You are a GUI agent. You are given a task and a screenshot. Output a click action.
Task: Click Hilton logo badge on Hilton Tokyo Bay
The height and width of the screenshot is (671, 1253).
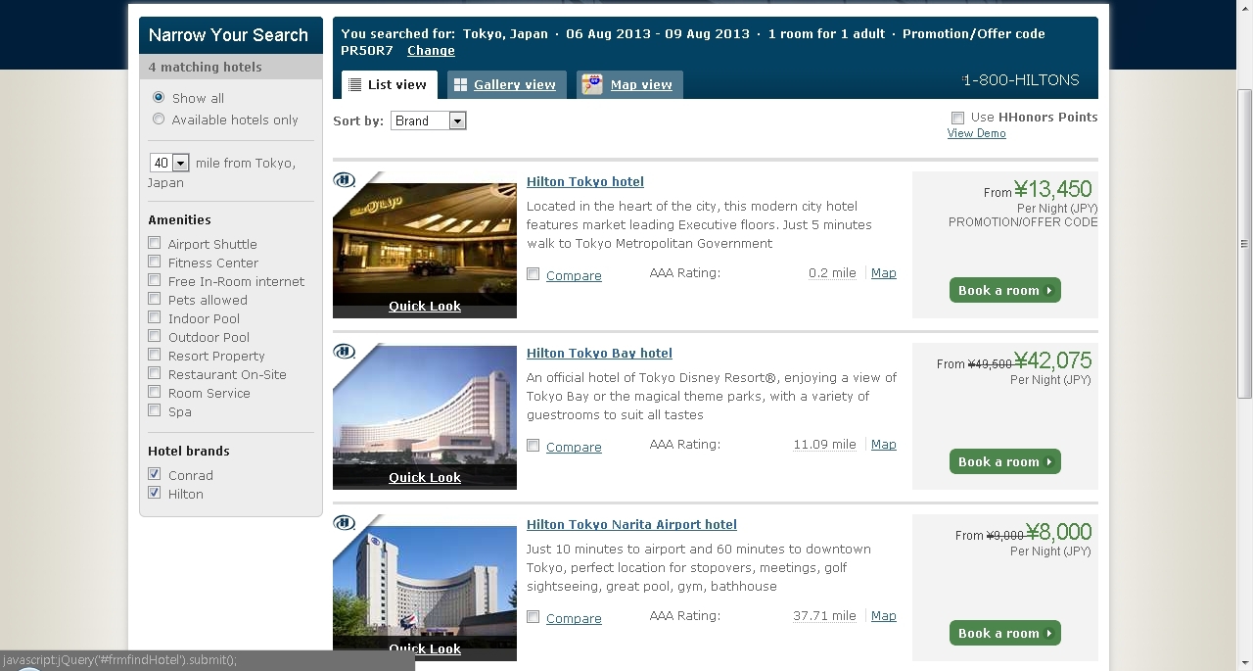344,352
